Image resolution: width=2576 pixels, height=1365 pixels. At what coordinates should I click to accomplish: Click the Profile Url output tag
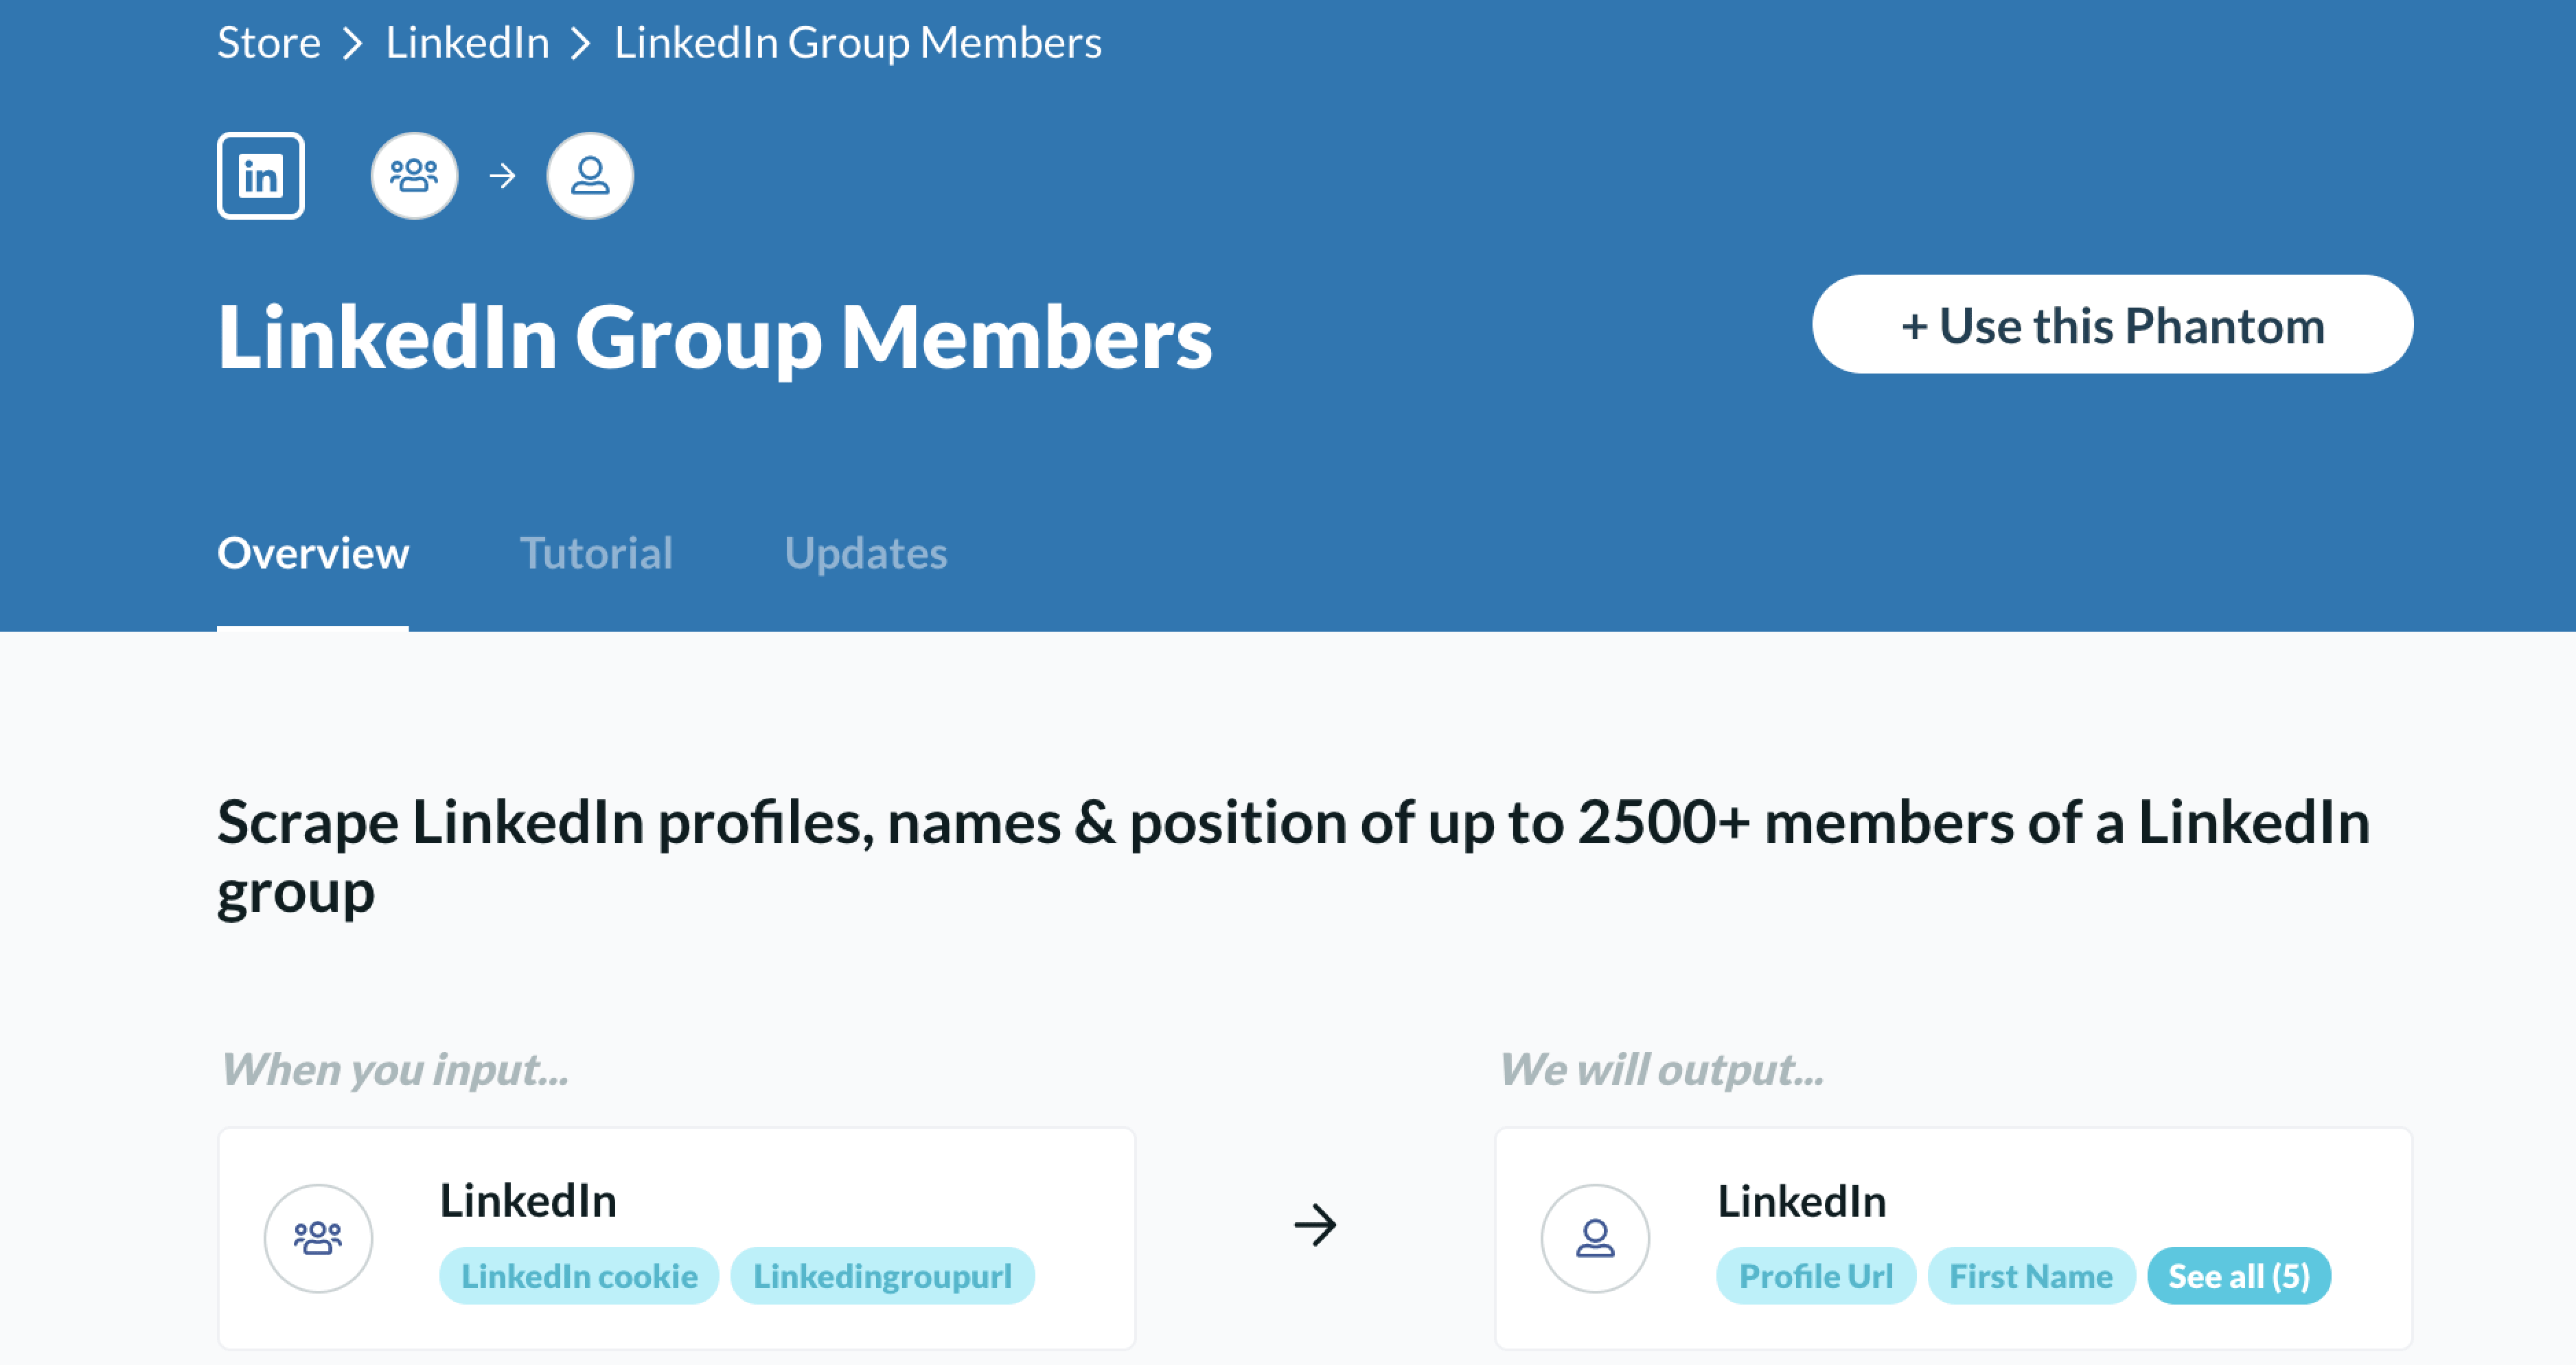[x=1815, y=1276]
